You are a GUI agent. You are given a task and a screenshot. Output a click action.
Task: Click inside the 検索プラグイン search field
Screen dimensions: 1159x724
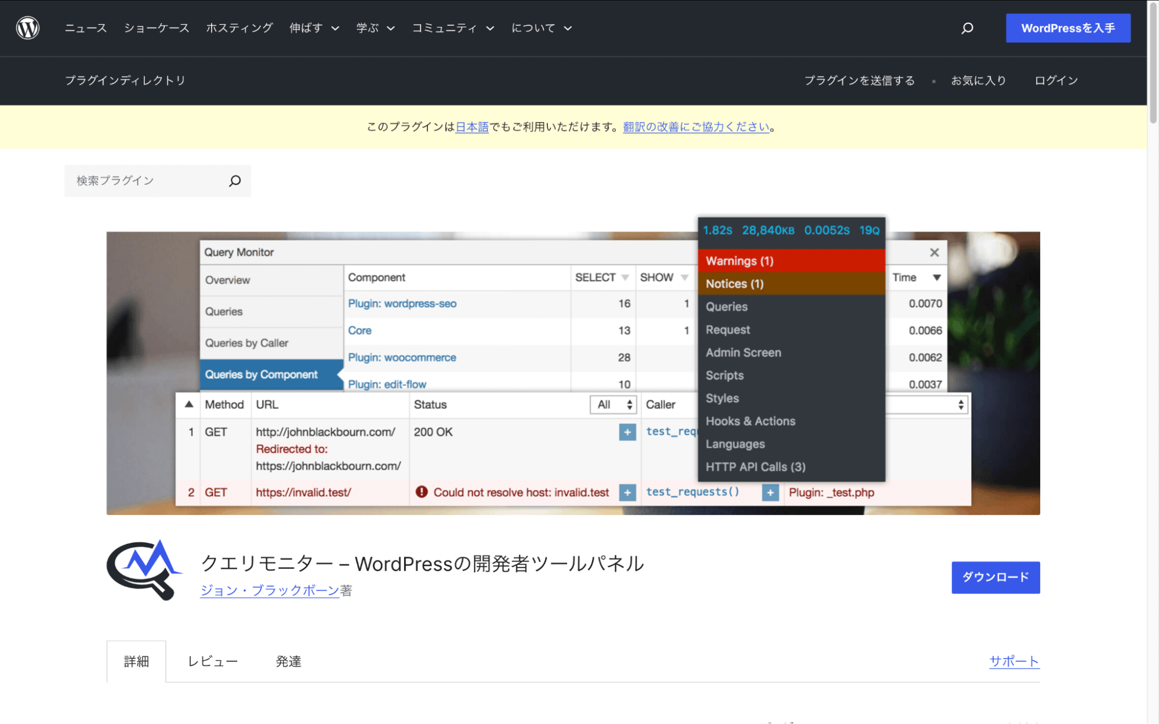[x=145, y=180]
